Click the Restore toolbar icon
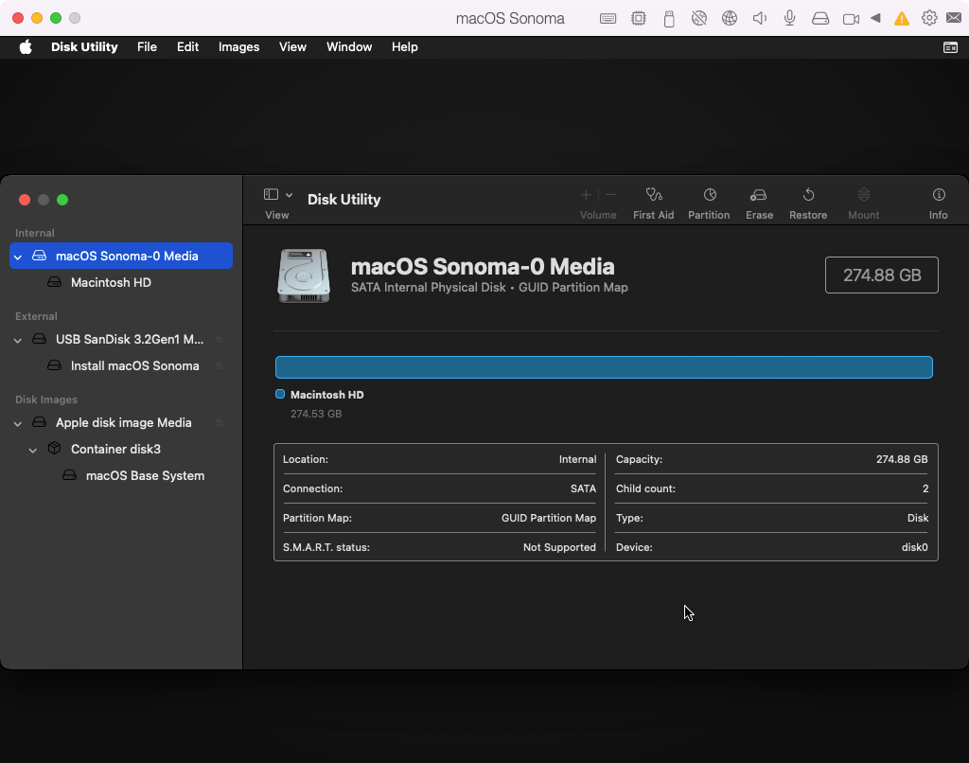The image size is (969, 763). (808, 196)
